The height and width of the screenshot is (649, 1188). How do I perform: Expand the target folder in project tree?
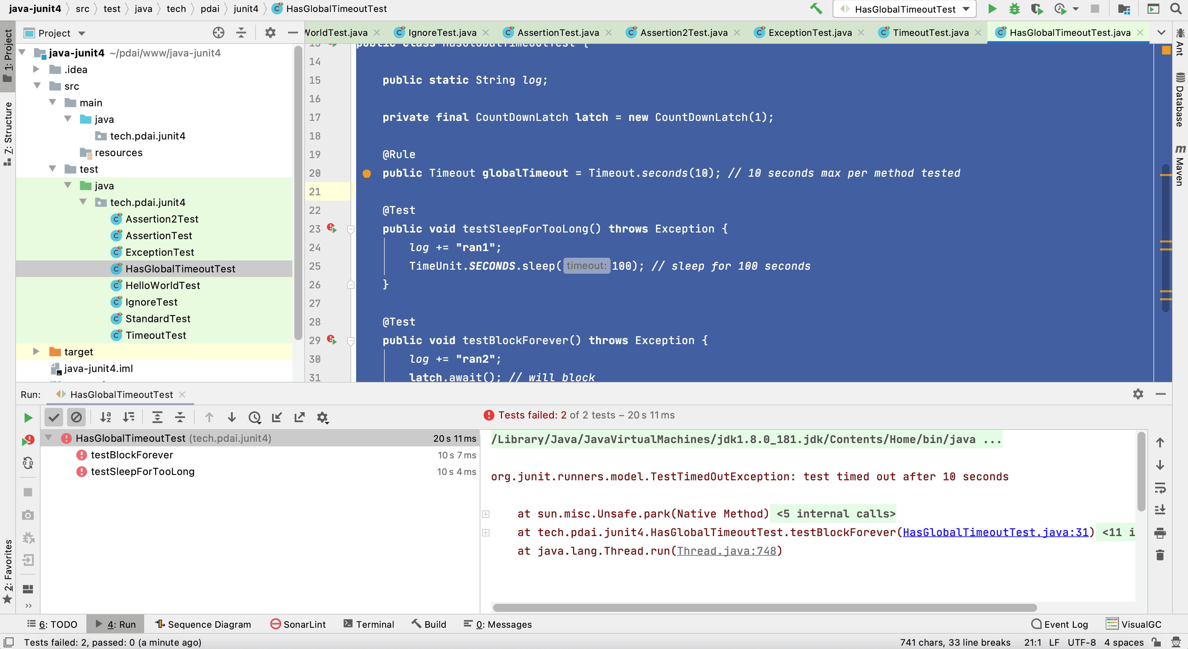tap(36, 352)
